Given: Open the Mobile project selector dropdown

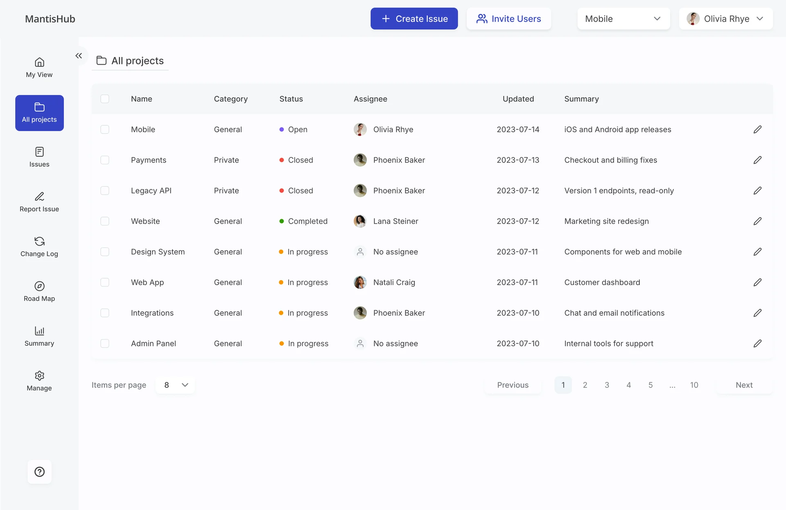Looking at the screenshot, I should point(623,19).
